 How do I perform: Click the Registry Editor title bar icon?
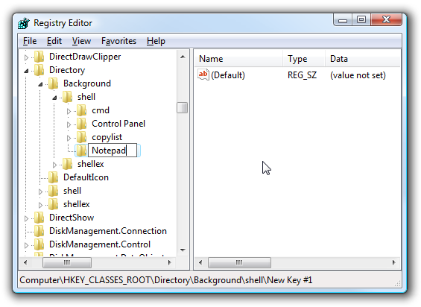(24, 23)
